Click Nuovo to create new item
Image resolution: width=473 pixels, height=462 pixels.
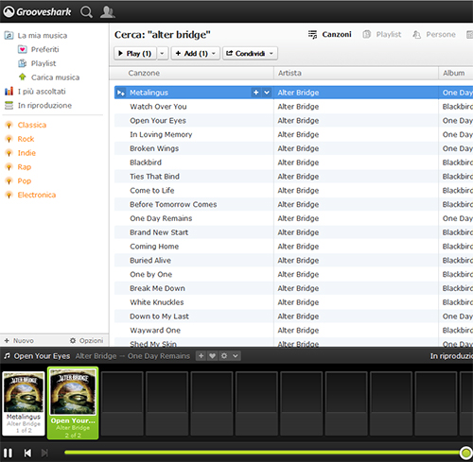coord(19,340)
